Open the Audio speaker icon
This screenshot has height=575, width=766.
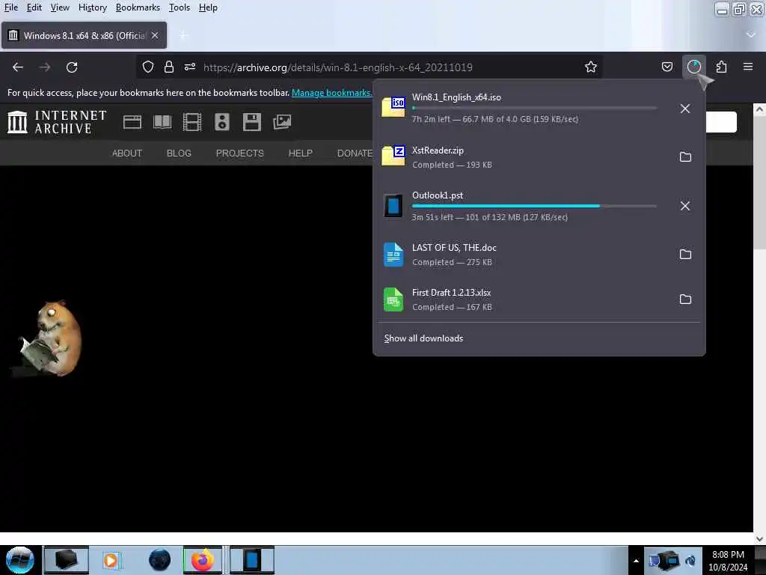(x=221, y=122)
